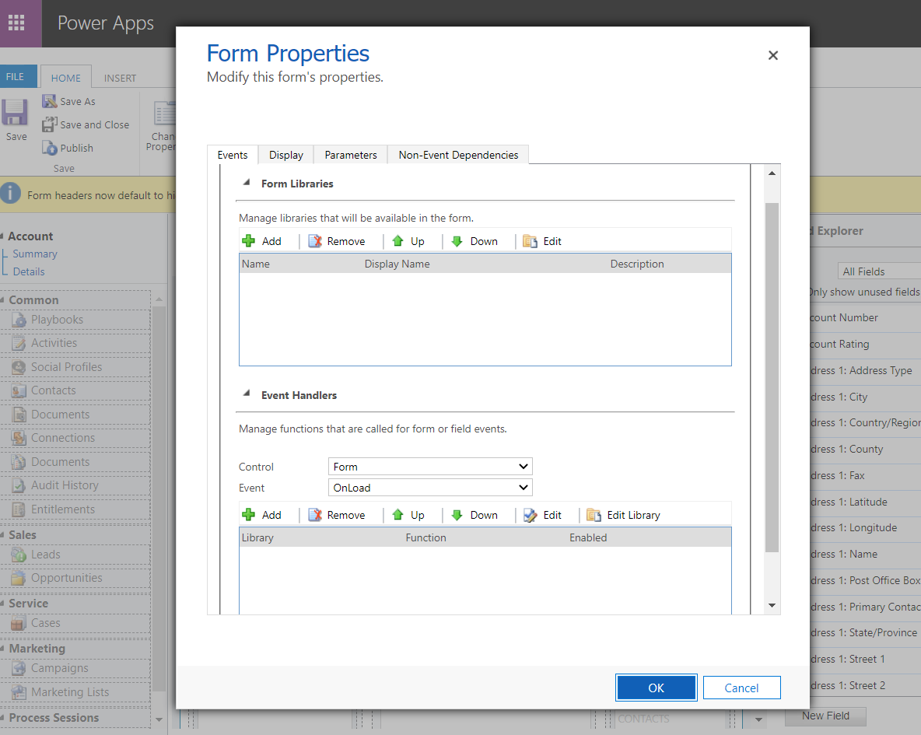Click Remove icon in Form Libraries toolbar
921x735 pixels.
pyautogui.click(x=315, y=241)
